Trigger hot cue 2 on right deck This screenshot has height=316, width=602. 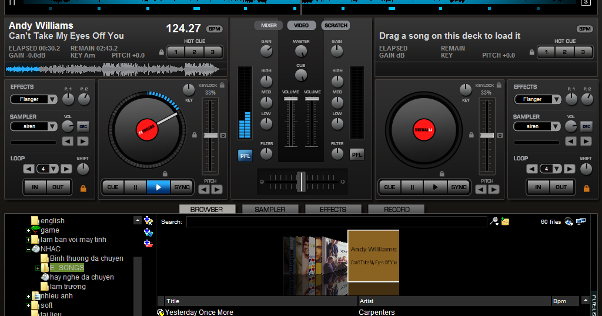click(x=565, y=52)
